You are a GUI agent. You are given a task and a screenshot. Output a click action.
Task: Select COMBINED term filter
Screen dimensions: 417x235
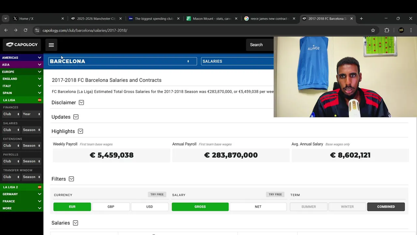386,207
